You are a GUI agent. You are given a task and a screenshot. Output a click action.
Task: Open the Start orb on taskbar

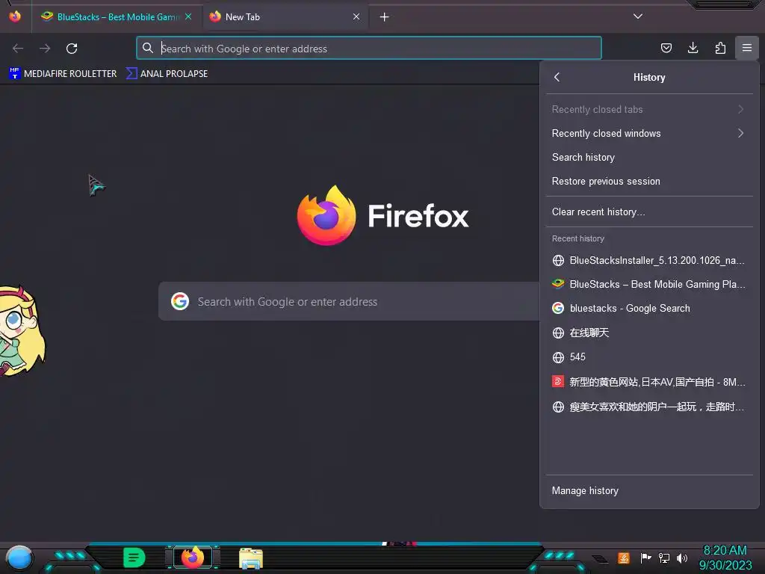(x=19, y=558)
